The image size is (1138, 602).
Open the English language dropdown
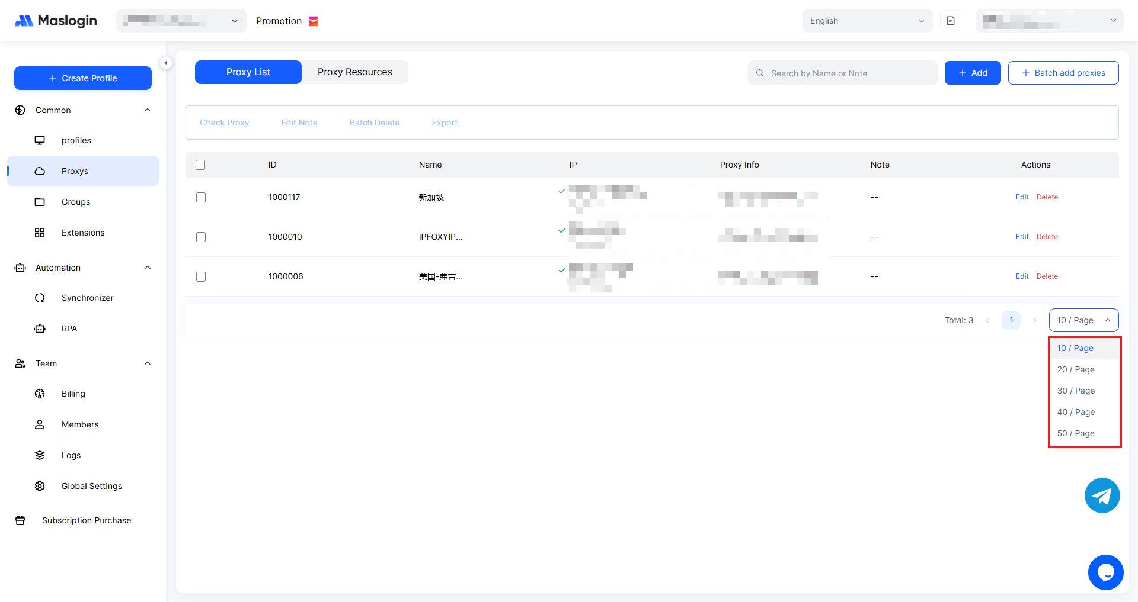point(867,21)
